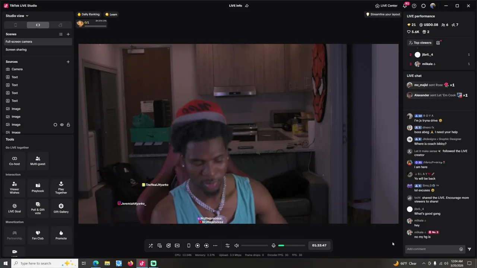Add a new scene
Screen dimensions: 477x268
coord(68,34)
